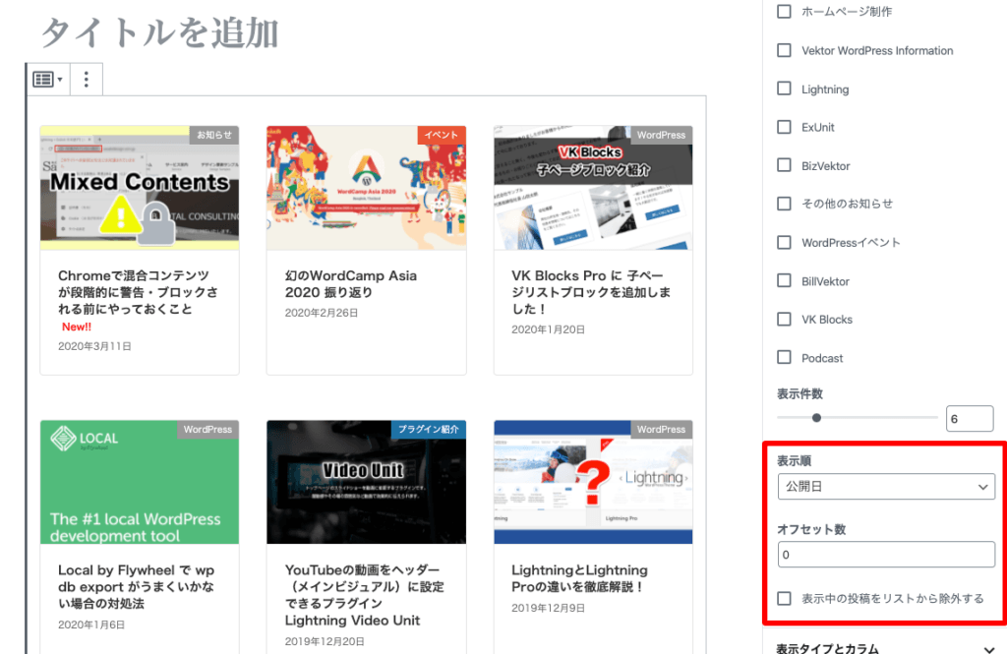
Task: Click WordPress tag on Lightning card
Action: 661,429
